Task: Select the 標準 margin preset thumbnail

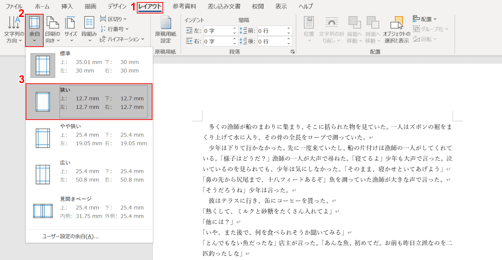Action: click(x=43, y=65)
